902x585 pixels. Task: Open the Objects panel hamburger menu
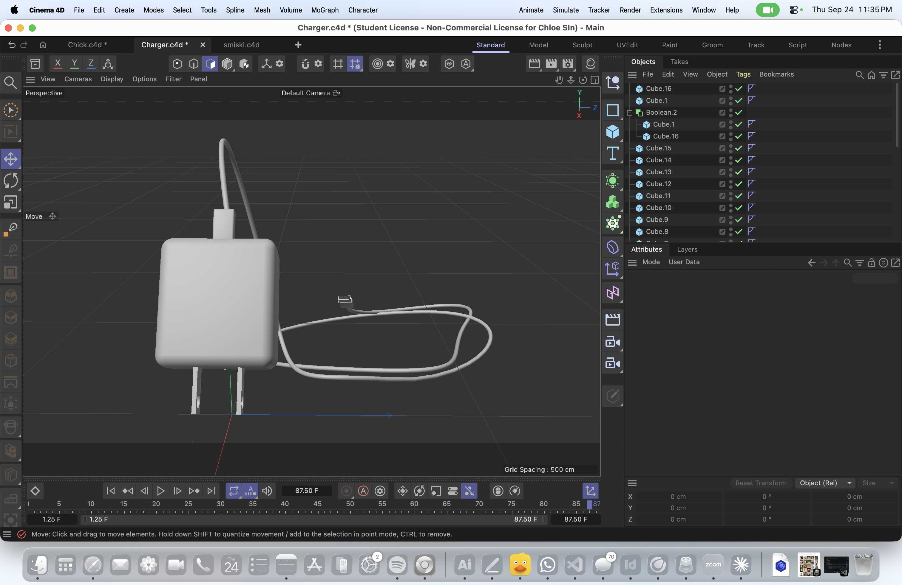pyautogui.click(x=632, y=74)
